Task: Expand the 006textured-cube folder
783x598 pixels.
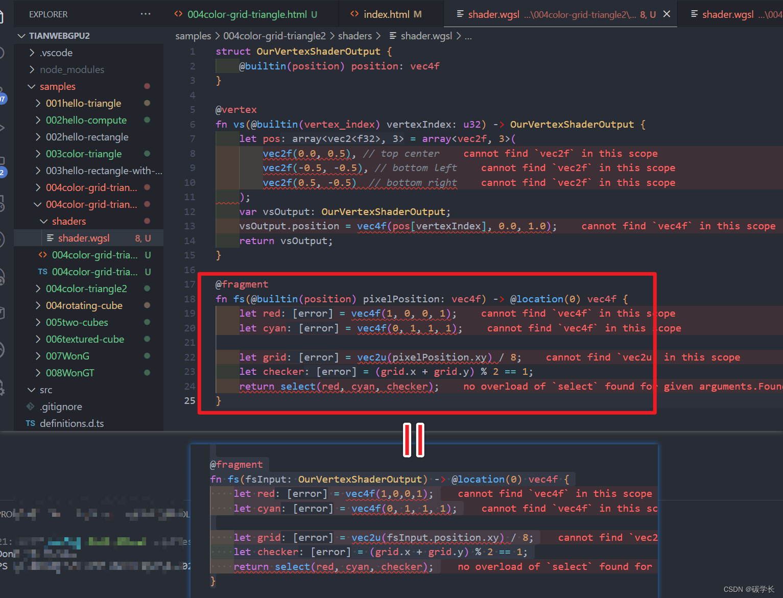Action: [89, 339]
